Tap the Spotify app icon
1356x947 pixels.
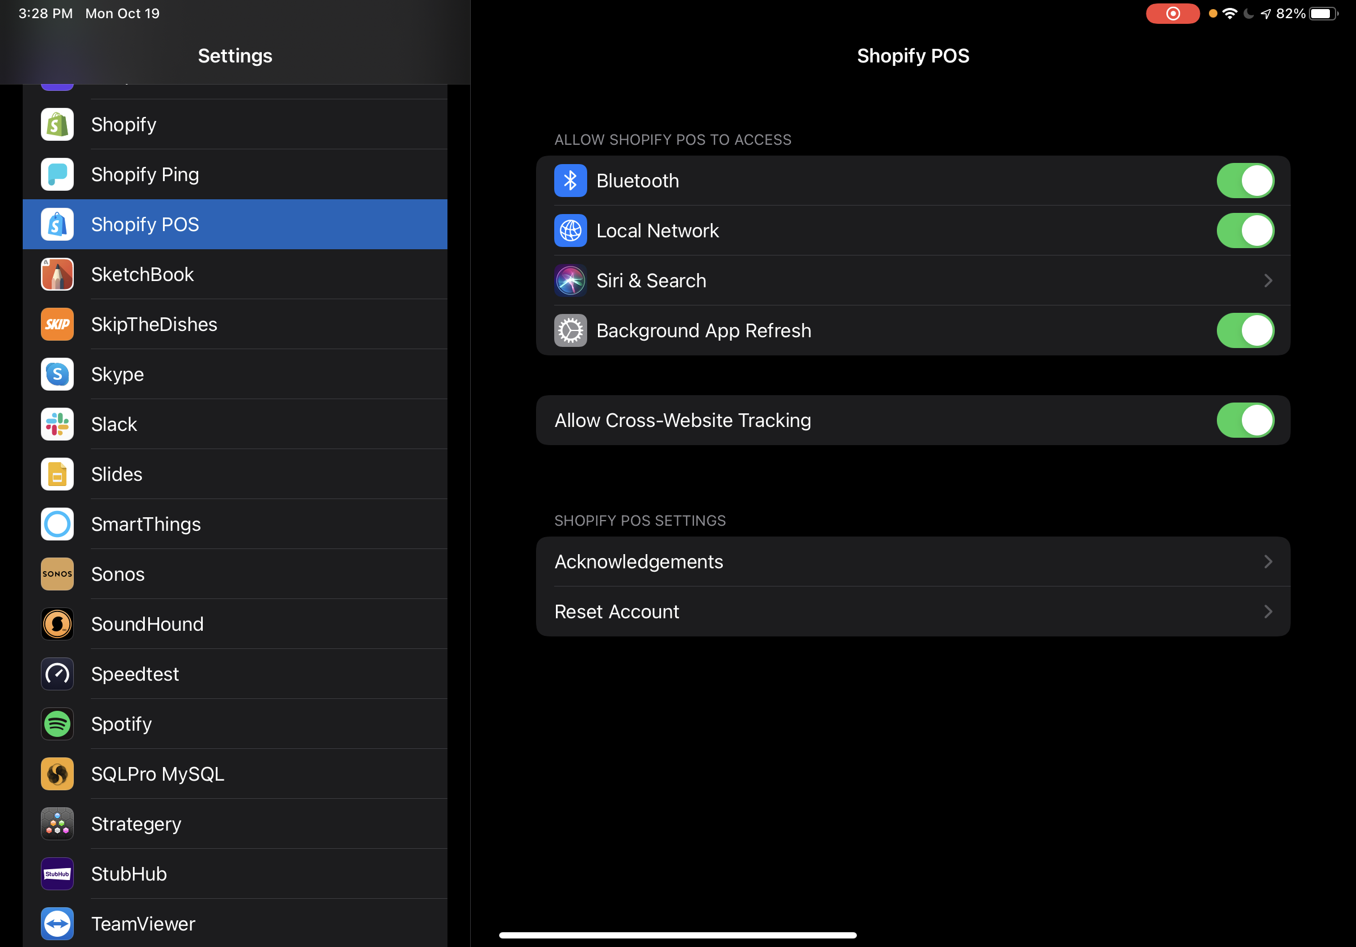pyautogui.click(x=57, y=724)
